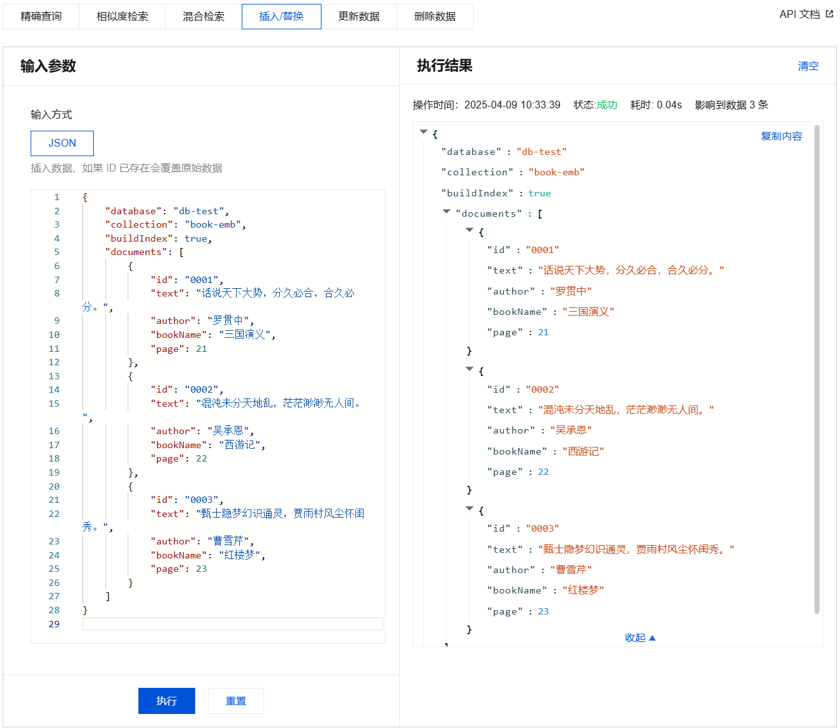Switch to the 删除数据 tab
Viewport: 840px width, 728px height.
point(434,17)
